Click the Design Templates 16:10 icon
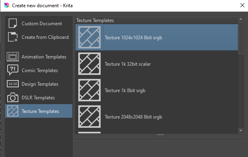The height and width of the screenshot is (157, 248). click(x=13, y=84)
